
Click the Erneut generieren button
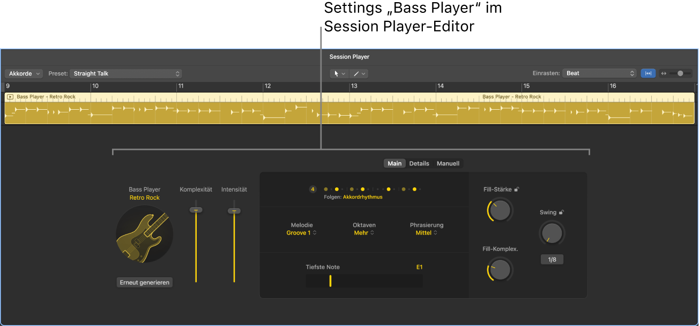coord(144,282)
